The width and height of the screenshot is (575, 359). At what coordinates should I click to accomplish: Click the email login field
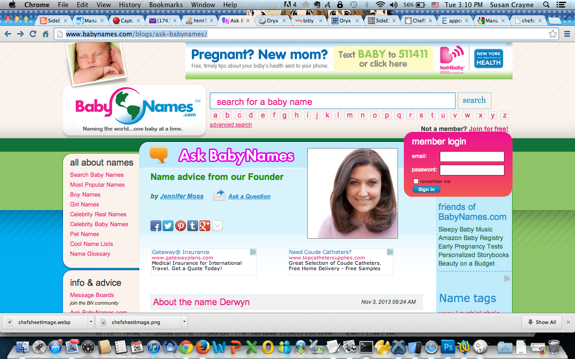click(x=472, y=157)
